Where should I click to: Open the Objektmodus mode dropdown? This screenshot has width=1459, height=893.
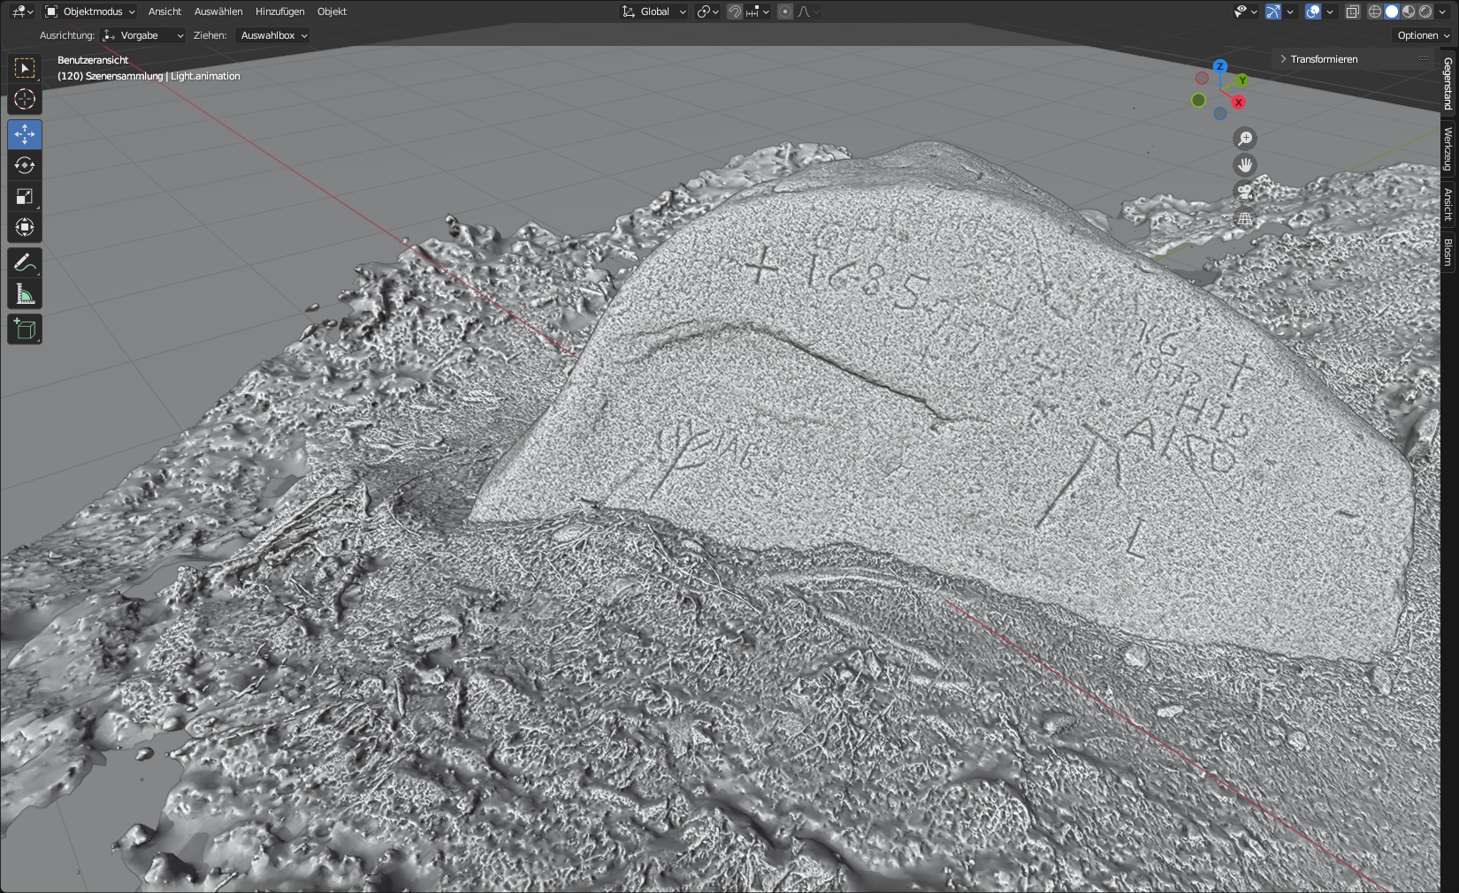91,11
